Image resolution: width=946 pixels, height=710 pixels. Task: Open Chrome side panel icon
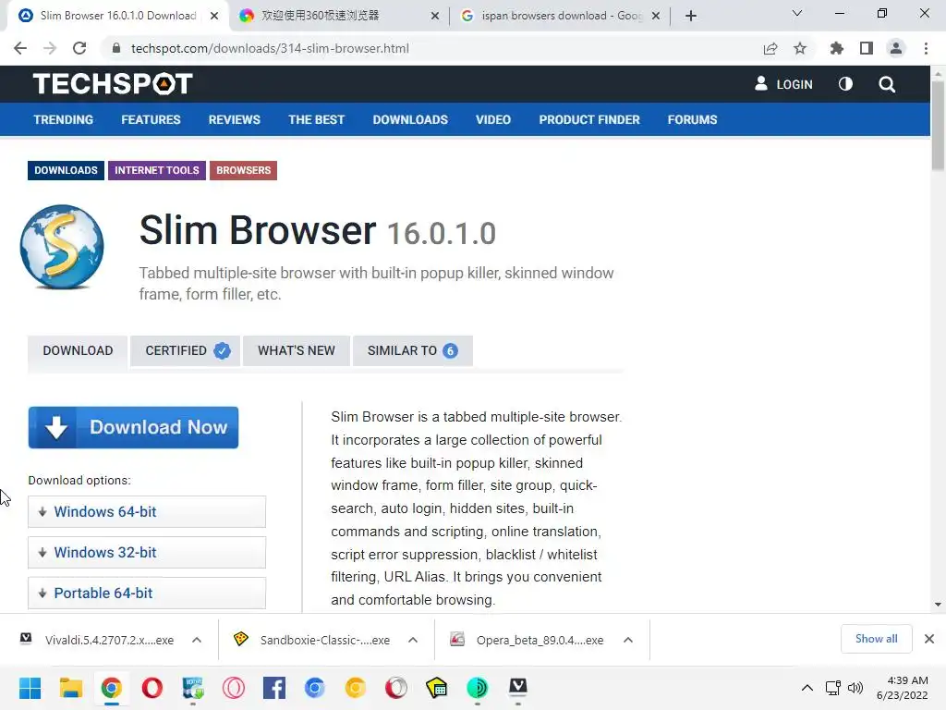pyautogui.click(x=867, y=48)
